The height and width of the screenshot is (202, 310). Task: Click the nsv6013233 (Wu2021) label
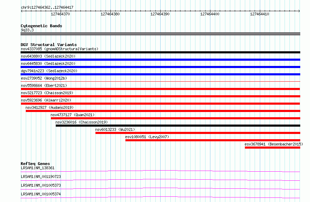click(115, 129)
